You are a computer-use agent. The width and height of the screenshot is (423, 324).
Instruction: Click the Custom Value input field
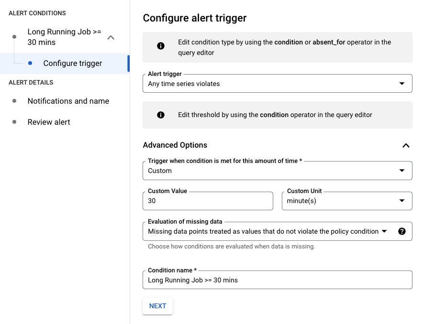(x=208, y=201)
